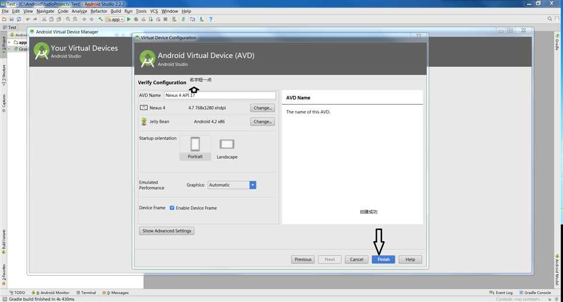The image size is (563, 302).
Task: Click the dialog Help button
Action: 410,259
